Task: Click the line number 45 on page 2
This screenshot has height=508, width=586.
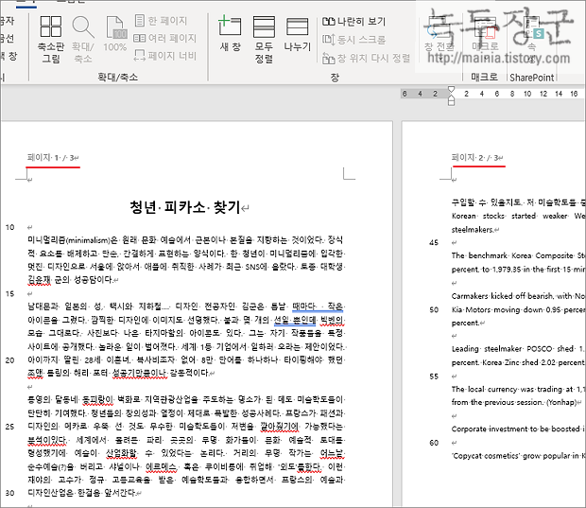Action: 434,242
